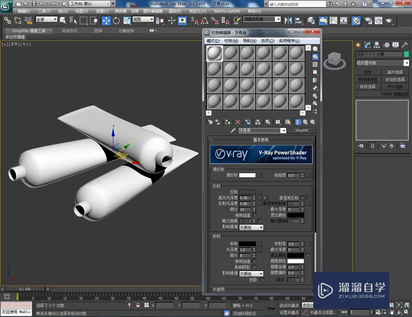
Task: Toggle the highlight glossiness L lock button
Action: click(265, 198)
